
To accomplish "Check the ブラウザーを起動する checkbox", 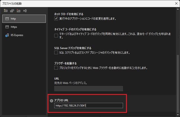I will 56,68.
